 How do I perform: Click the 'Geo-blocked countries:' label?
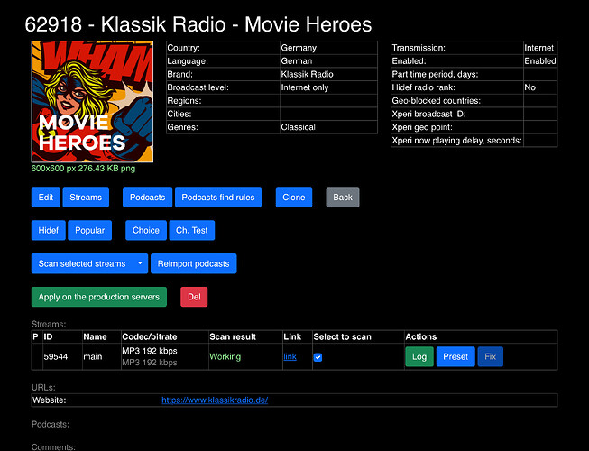(437, 101)
